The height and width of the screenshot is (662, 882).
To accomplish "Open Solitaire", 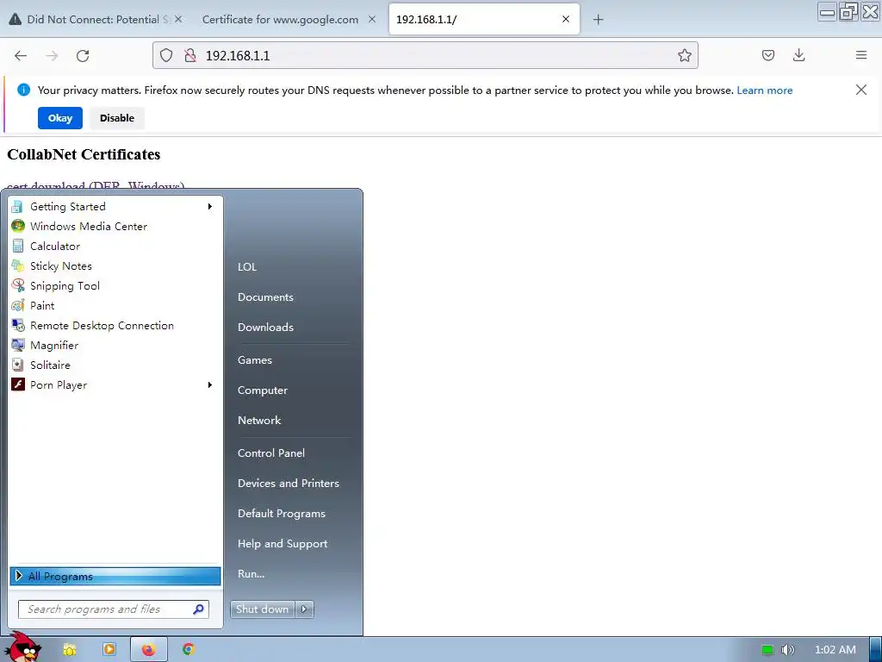I will pos(115,365).
